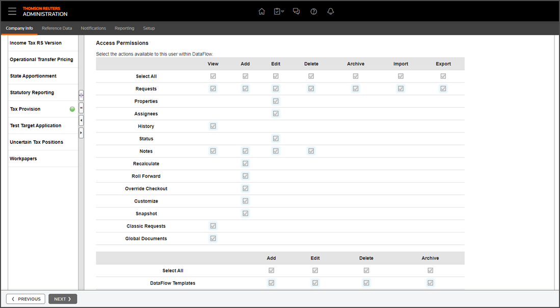Switch to the Reference Data tab
The width and height of the screenshot is (560, 308).
(x=57, y=28)
